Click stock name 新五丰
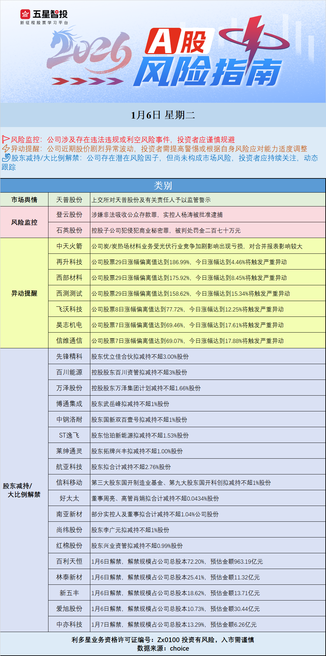Viewport: 326px width, 656px height. tap(69, 593)
